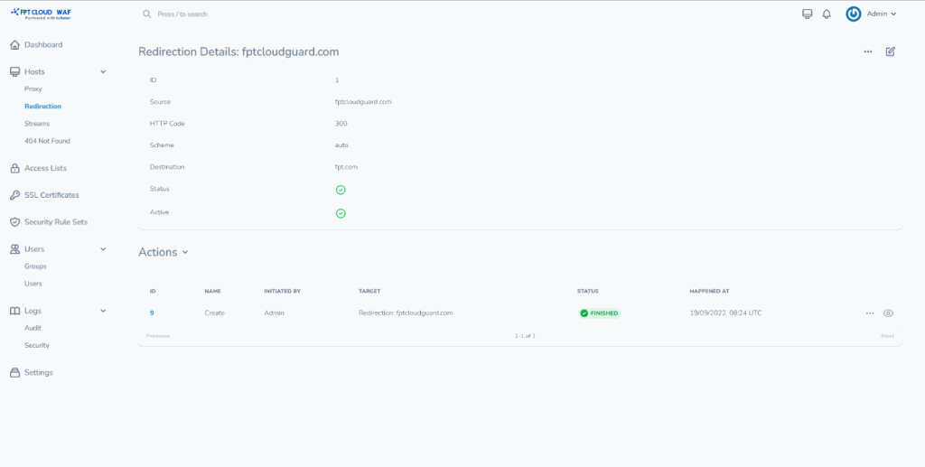
Task: Click the HAPPENED AT column header
Action: click(x=710, y=291)
